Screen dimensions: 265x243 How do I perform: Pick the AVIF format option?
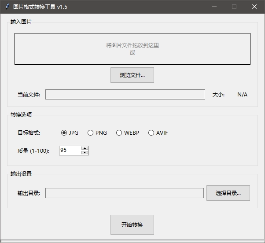click(x=151, y=133)
